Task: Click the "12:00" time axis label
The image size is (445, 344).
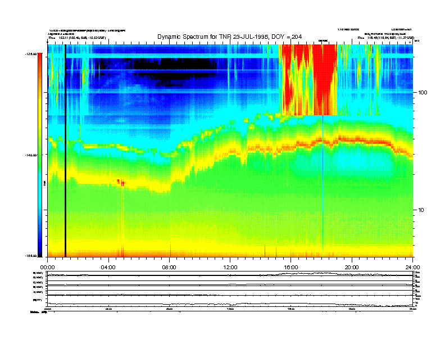Action: [230, 268]
